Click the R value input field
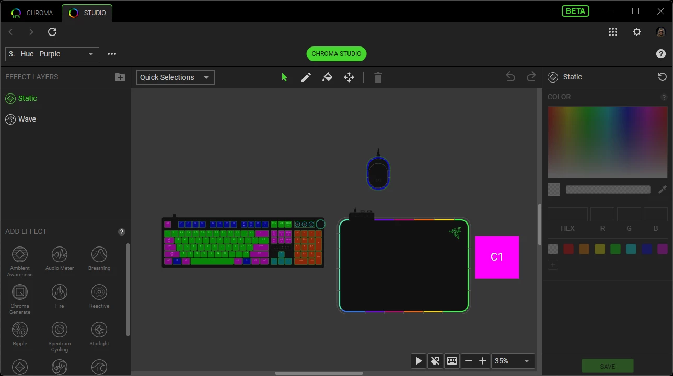Image resolution: width=673 pixels, height=376 pixels. pos(602,214)
